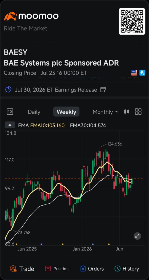Tap the Orders clipboard icon
The image size is (149, 280).
click(83, 269)
